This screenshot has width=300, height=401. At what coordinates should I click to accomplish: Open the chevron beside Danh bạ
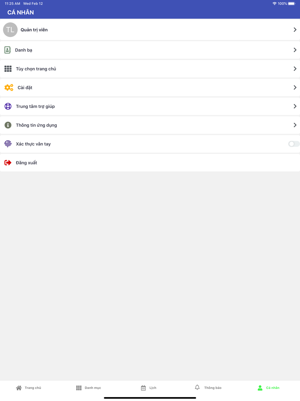click(295, 50)
